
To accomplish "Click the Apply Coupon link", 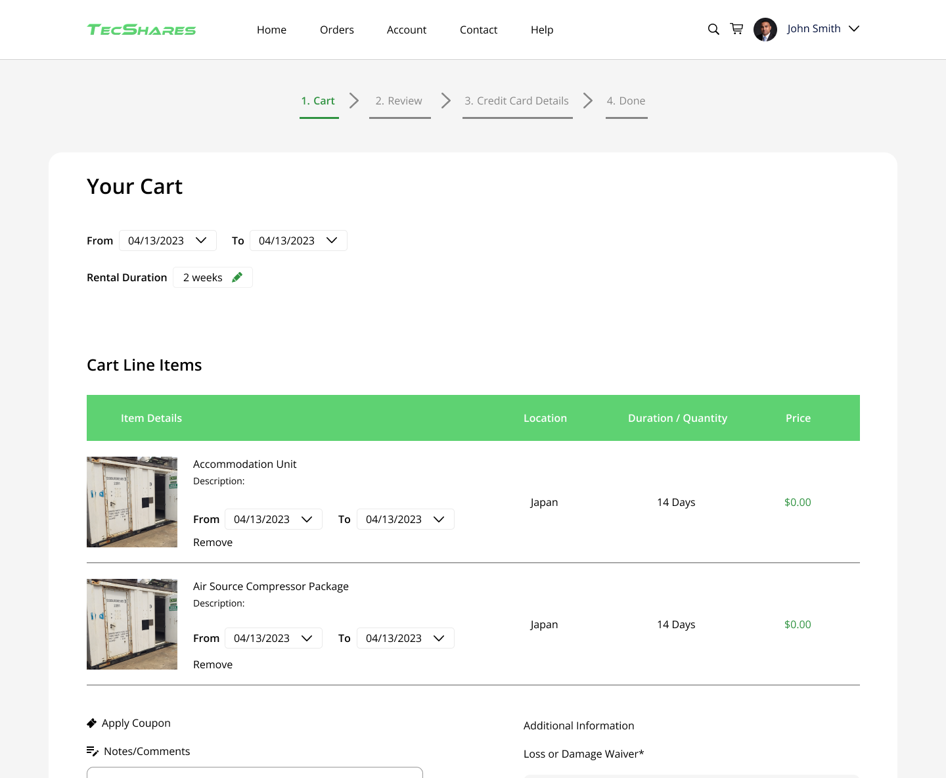I will click(x=136, y=723).
